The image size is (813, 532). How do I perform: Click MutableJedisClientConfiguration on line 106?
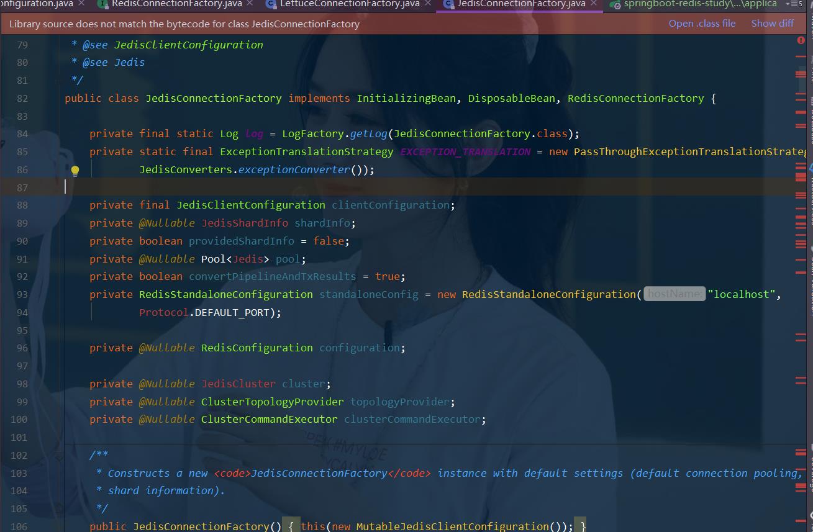pos(453,526)
